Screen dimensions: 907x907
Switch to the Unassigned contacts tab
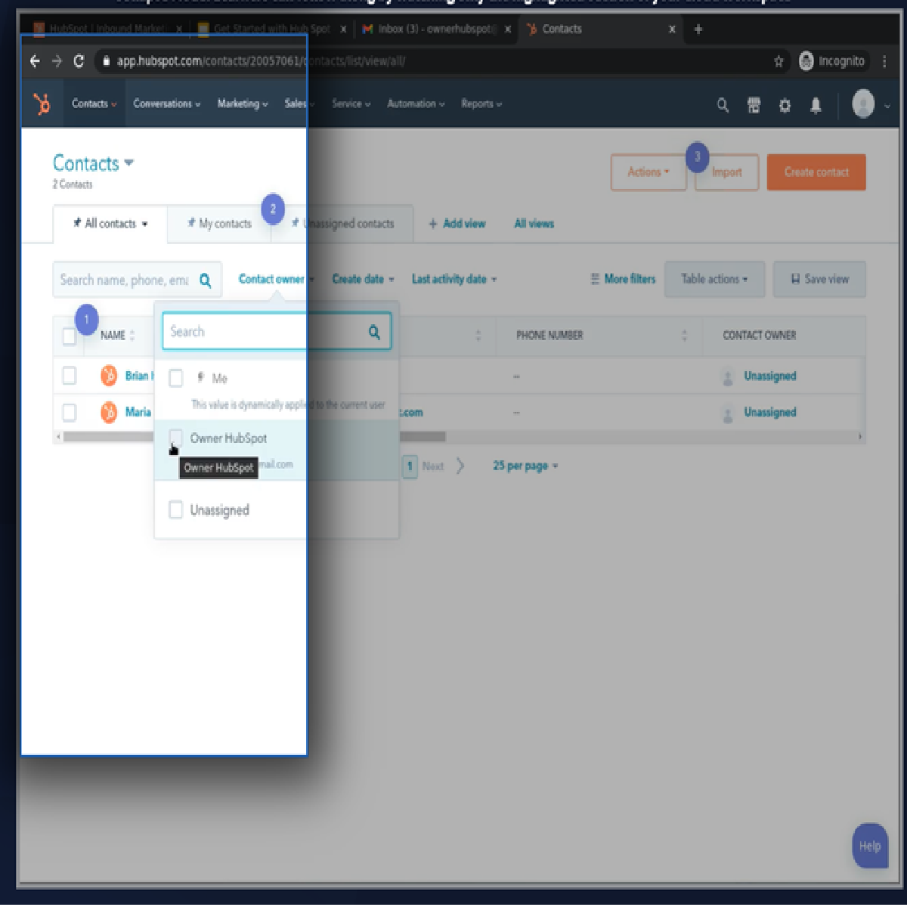(x=342, y=224)
